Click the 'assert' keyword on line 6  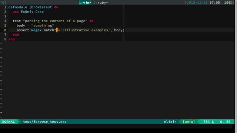[x=23, y=30]
